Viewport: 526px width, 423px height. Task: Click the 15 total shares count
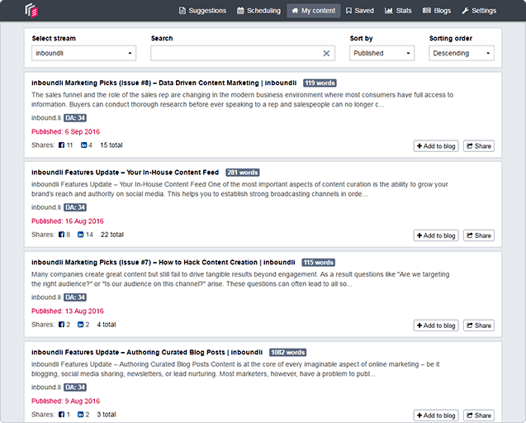pos(111,145)
